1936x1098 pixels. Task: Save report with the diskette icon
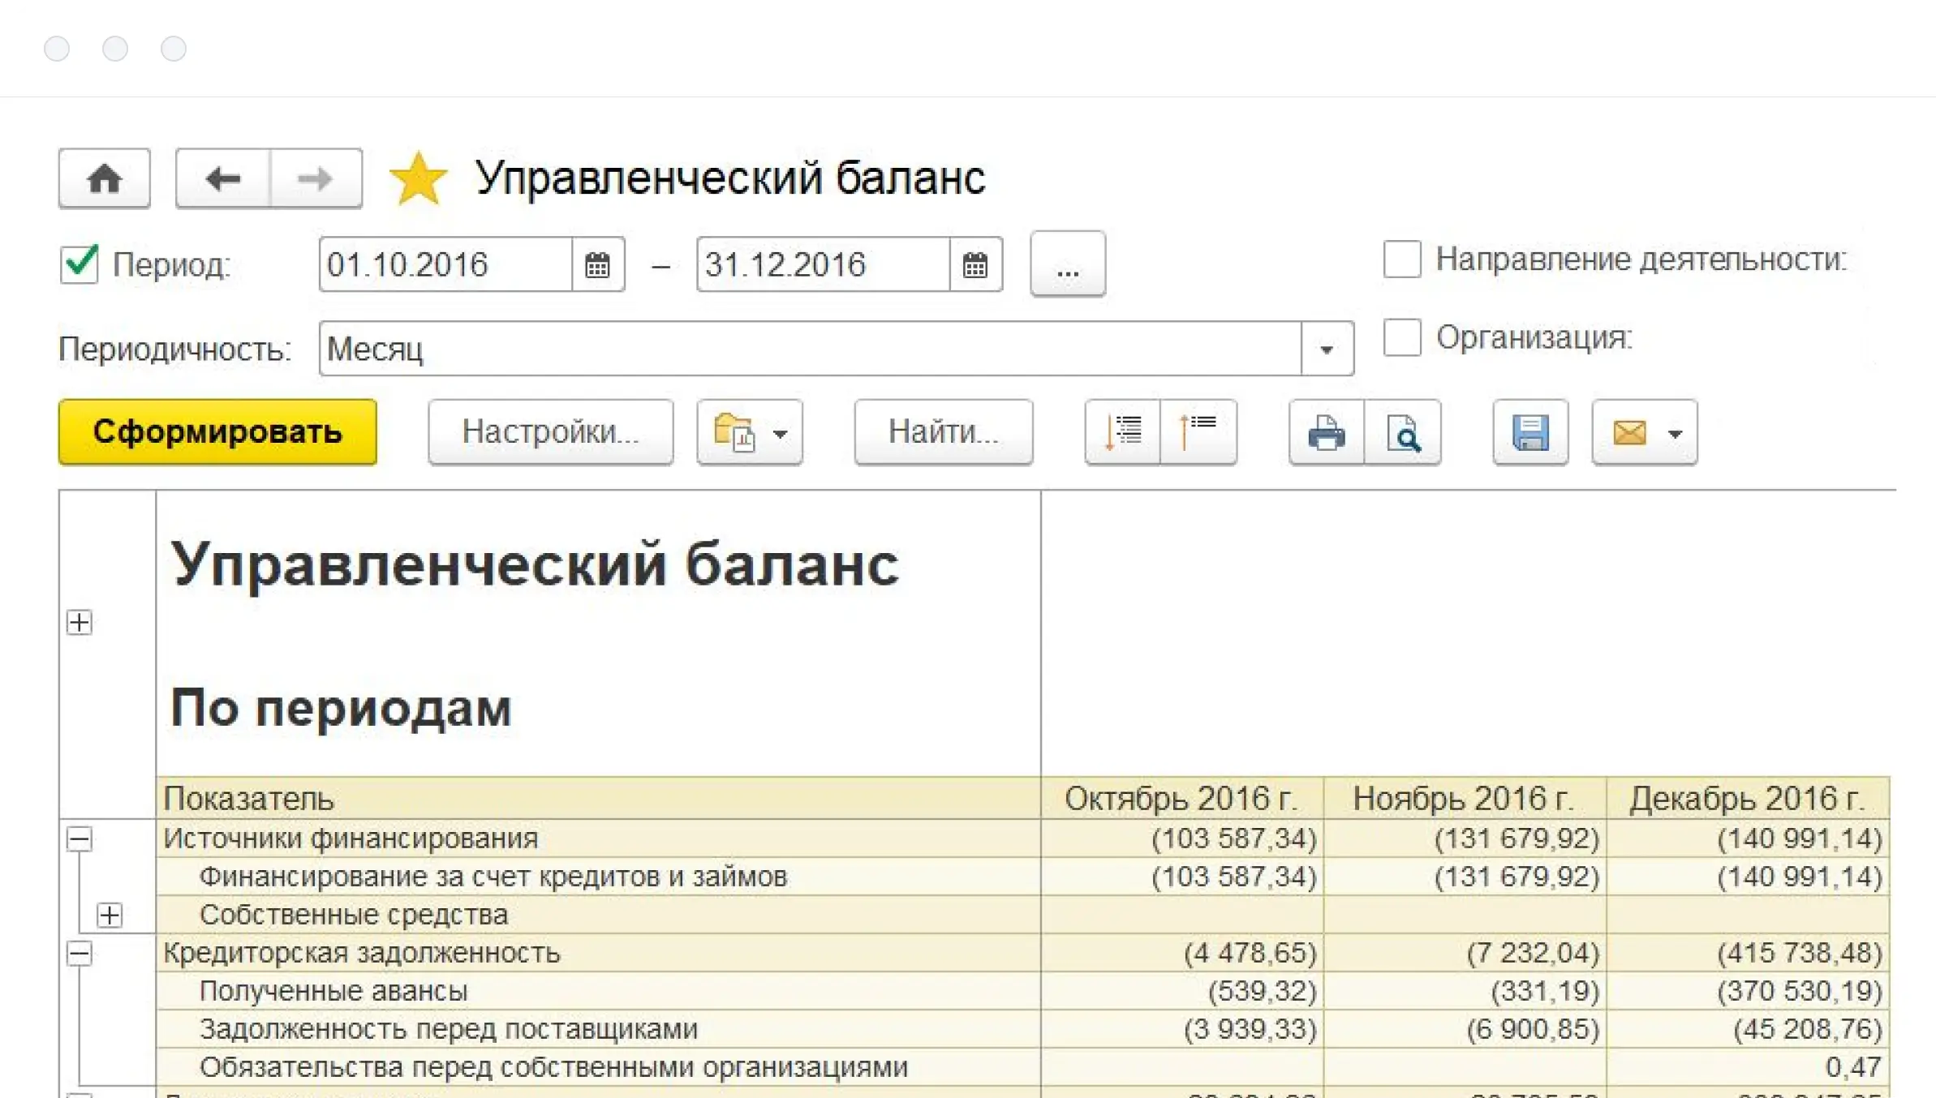[1530, 432]
